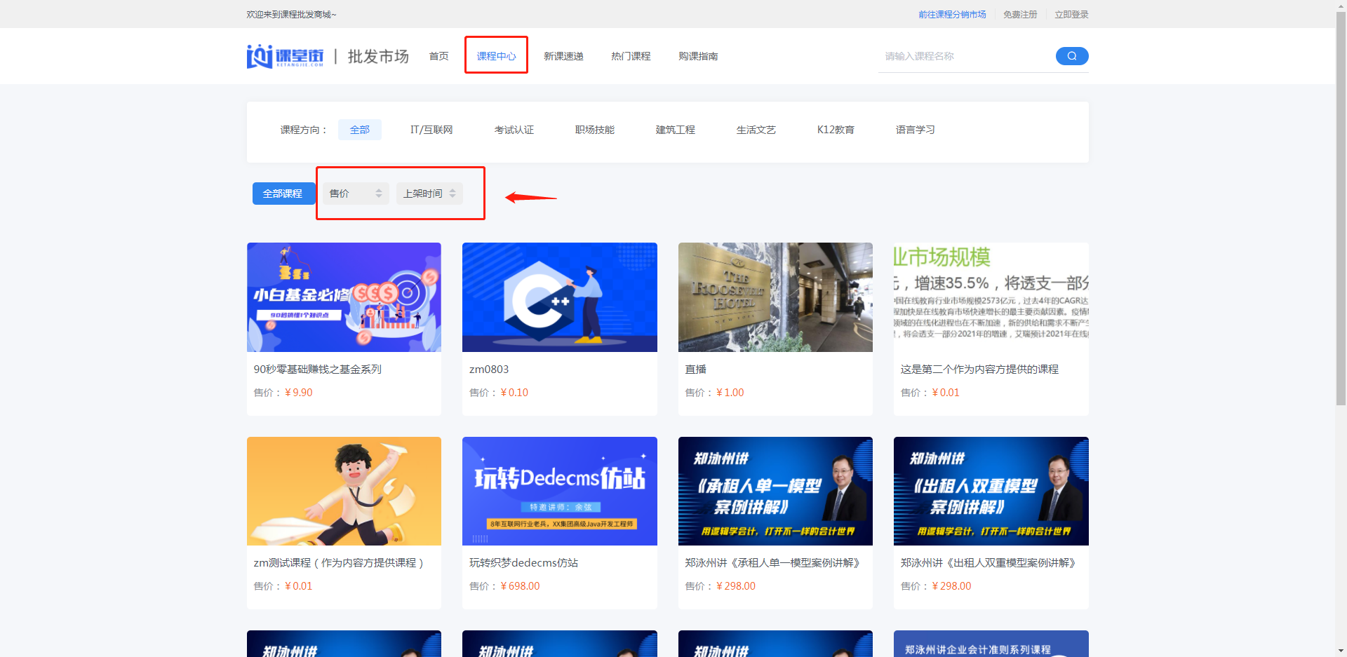Viewport: 1347px width, 657px height.
Task: Click the 立即登录 link
Action: pyautogui.click(x=1072, y=14)
